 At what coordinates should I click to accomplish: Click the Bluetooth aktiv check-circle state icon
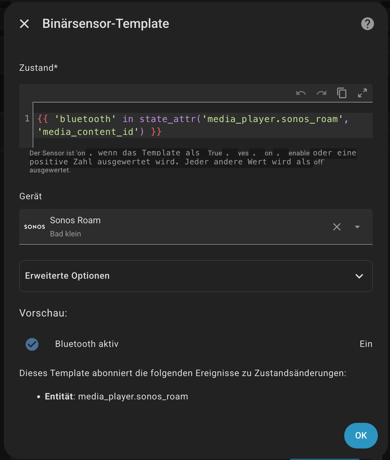pyautogui.click(x=32, y=344)
